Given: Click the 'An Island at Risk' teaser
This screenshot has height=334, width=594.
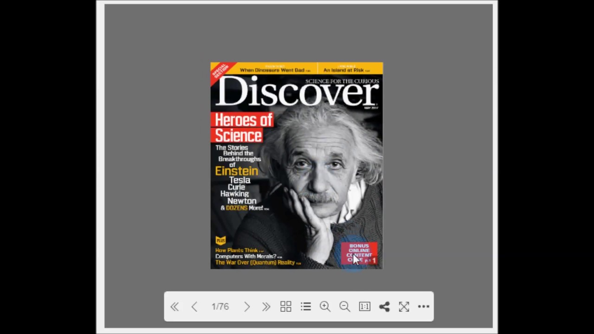Looking at the screenshot, I should [x=346, y=70].
